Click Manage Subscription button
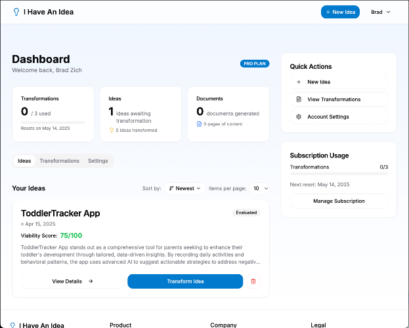This screenshot has height=328, width=409. tap(339, 201)
